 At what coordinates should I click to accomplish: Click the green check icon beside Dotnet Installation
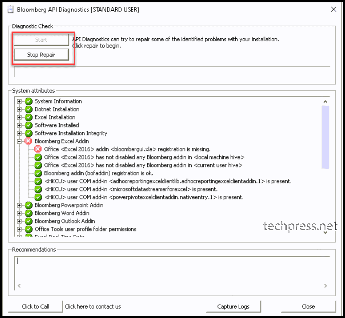pos(28,109)
